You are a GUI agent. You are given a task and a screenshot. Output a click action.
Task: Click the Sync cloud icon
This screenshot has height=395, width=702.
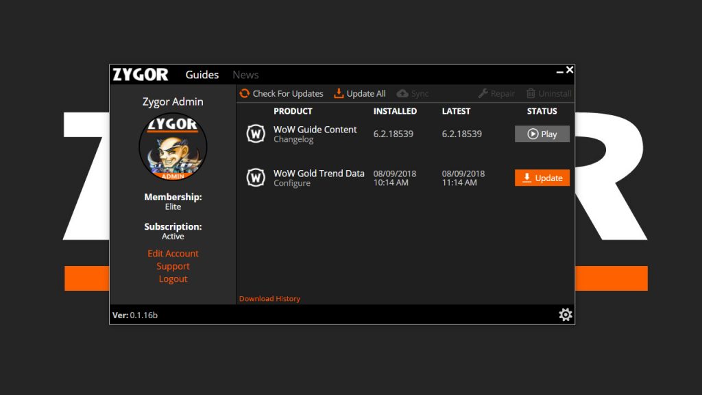(402, 93)
